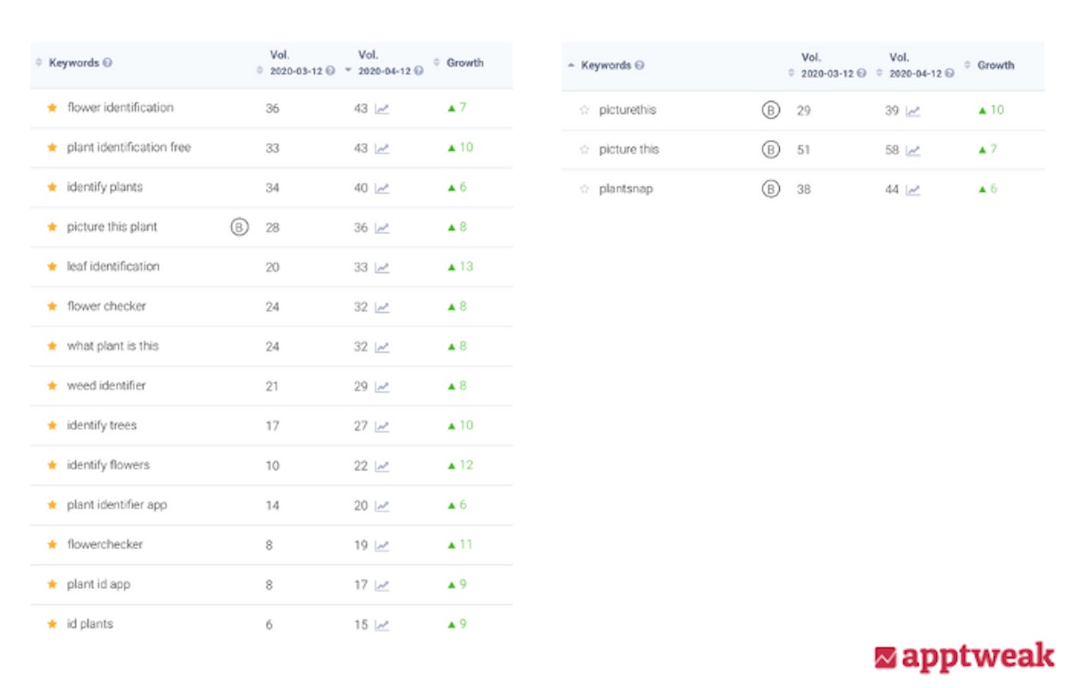Sort right table by Growth header
Screen dimensions: 1071x688
(995, 65)
